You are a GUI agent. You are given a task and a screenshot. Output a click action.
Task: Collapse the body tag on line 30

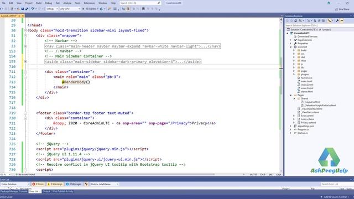pos(25,30)
